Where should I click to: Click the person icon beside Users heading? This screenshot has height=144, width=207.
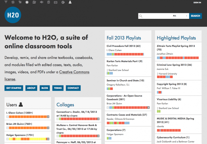click(21, 105)
